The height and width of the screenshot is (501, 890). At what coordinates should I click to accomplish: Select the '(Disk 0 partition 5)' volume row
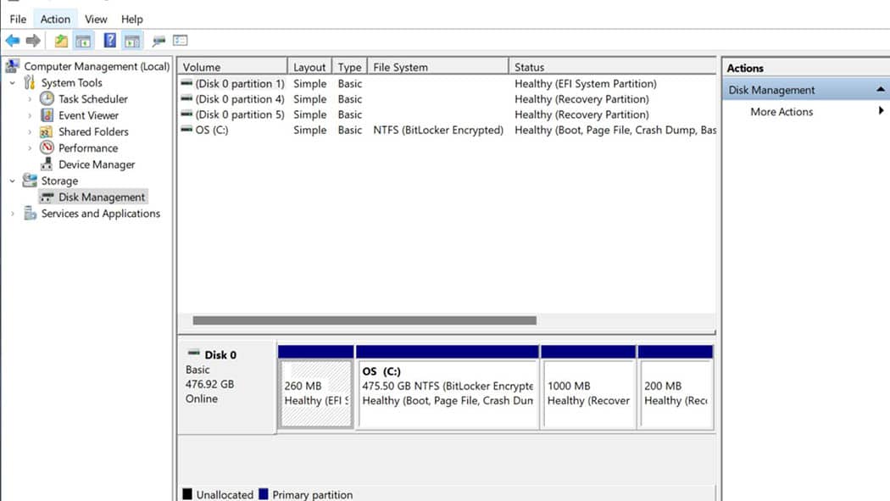pyautogui.click(x=448, y=114)
